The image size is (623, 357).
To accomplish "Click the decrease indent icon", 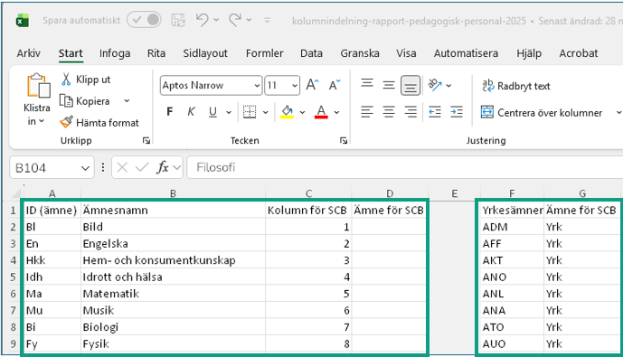I will click(435, 112).
